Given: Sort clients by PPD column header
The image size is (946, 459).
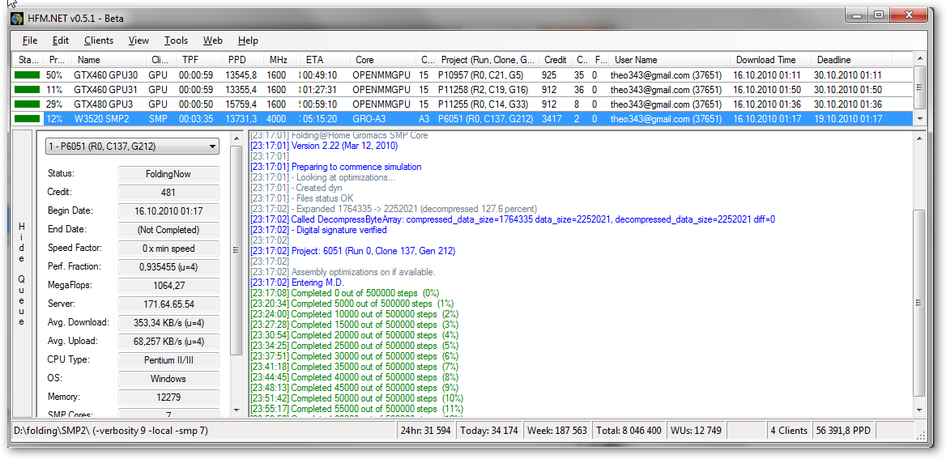Looking at the screenshot, I should click(x=237, y=60).
